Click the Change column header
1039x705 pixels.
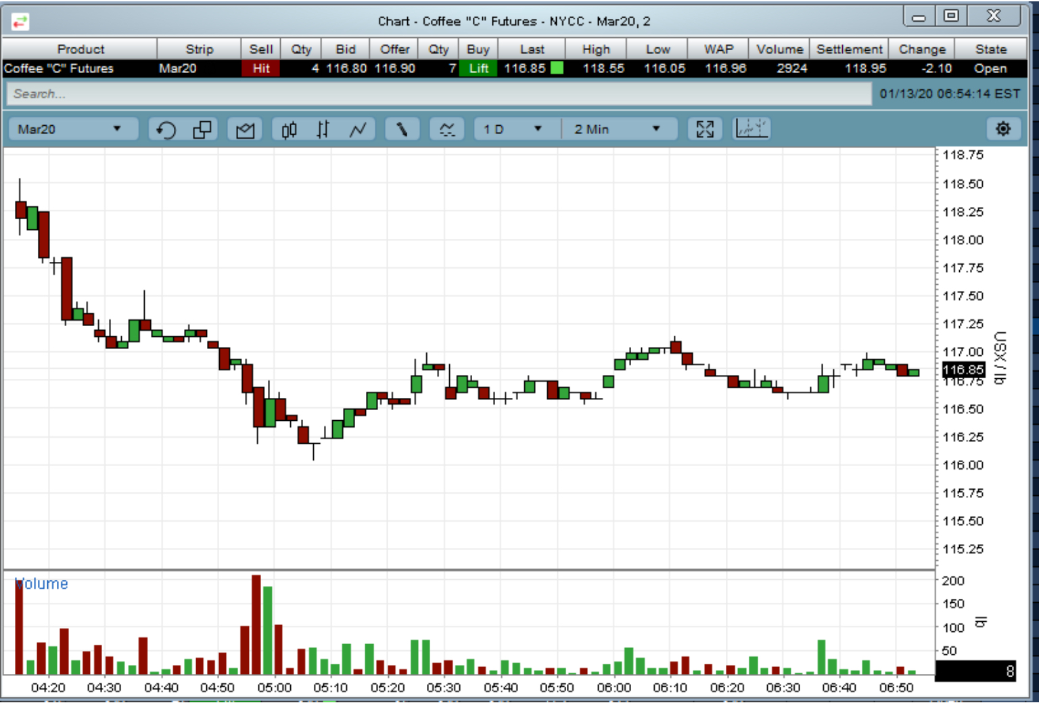(x=922, y=49)
